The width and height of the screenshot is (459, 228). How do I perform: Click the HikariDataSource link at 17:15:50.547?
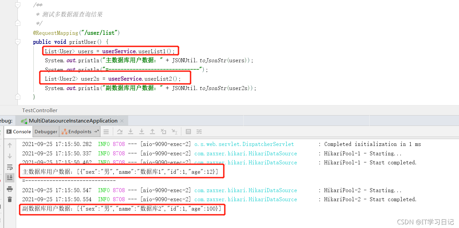(x=246, y=191)
